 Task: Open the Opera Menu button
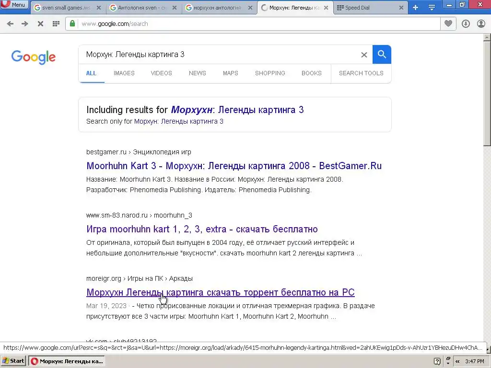[14, 4]
